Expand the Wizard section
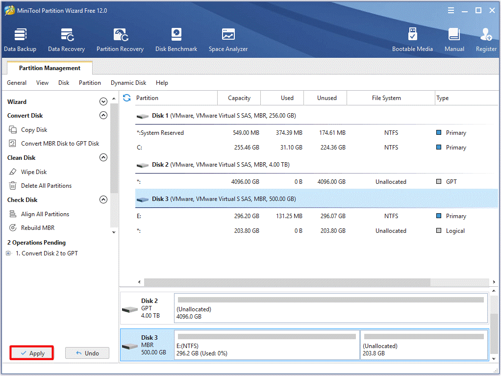 coord(103,101)
